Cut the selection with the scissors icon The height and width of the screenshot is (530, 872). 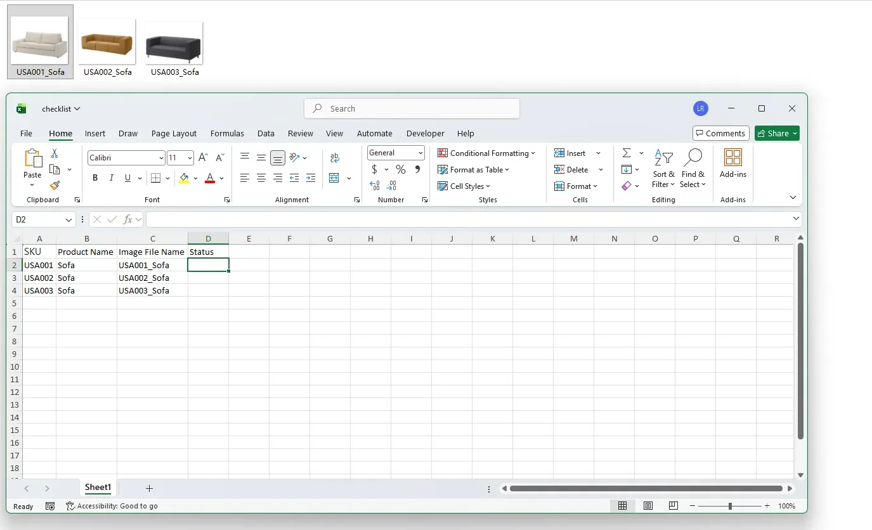[x=55, y=153]
